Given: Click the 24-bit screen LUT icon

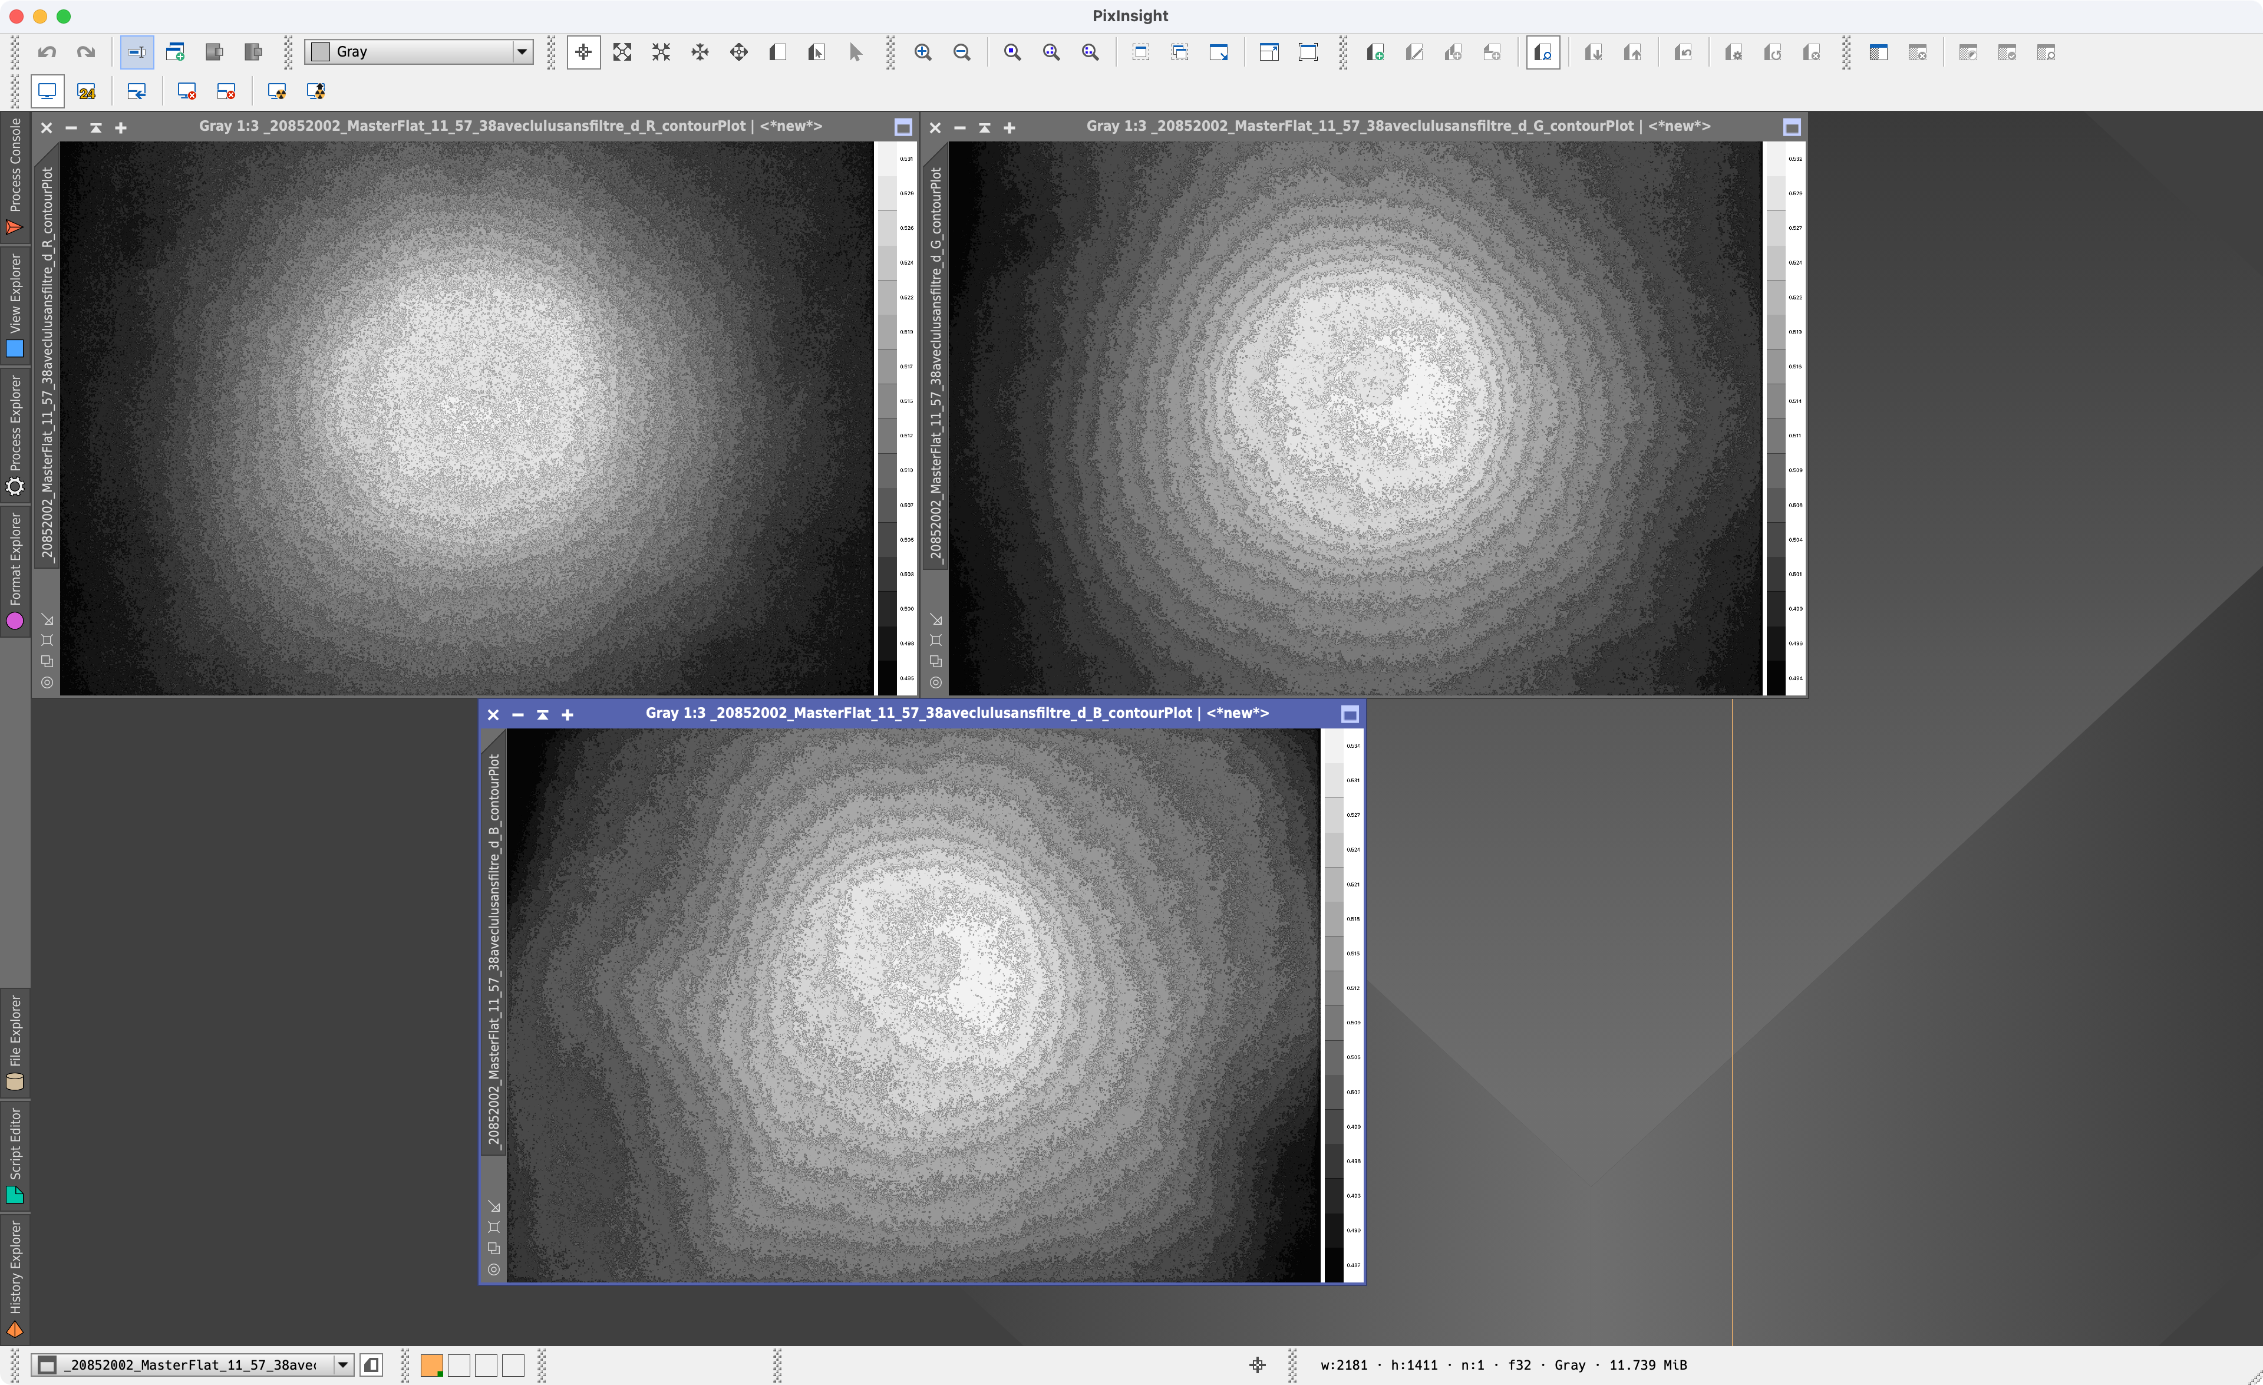Looking at the screenshot, I should tap(86, 92).
